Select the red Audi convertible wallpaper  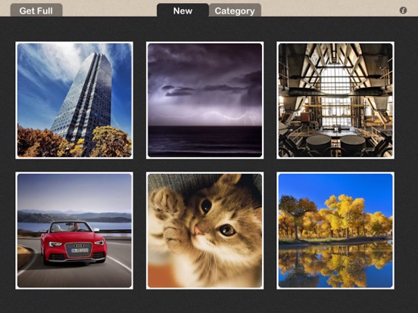coord(74,231)
